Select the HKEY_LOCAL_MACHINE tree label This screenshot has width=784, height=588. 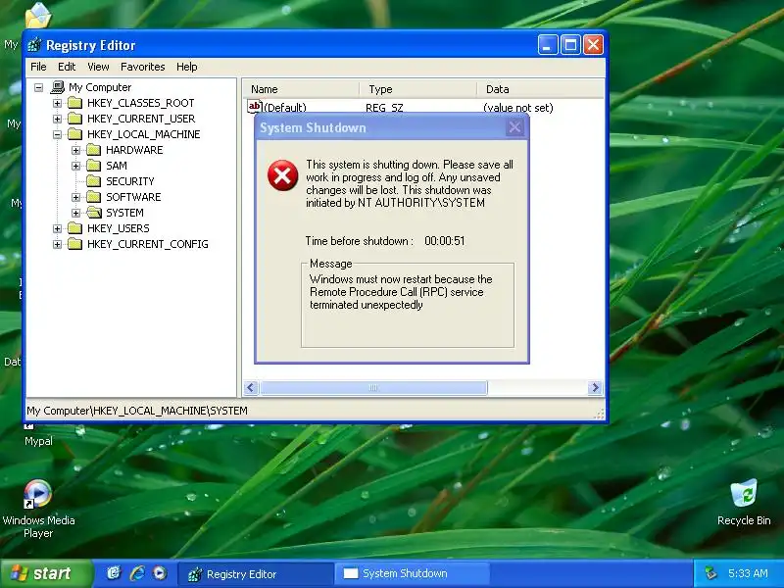click(x=143, y=134)
